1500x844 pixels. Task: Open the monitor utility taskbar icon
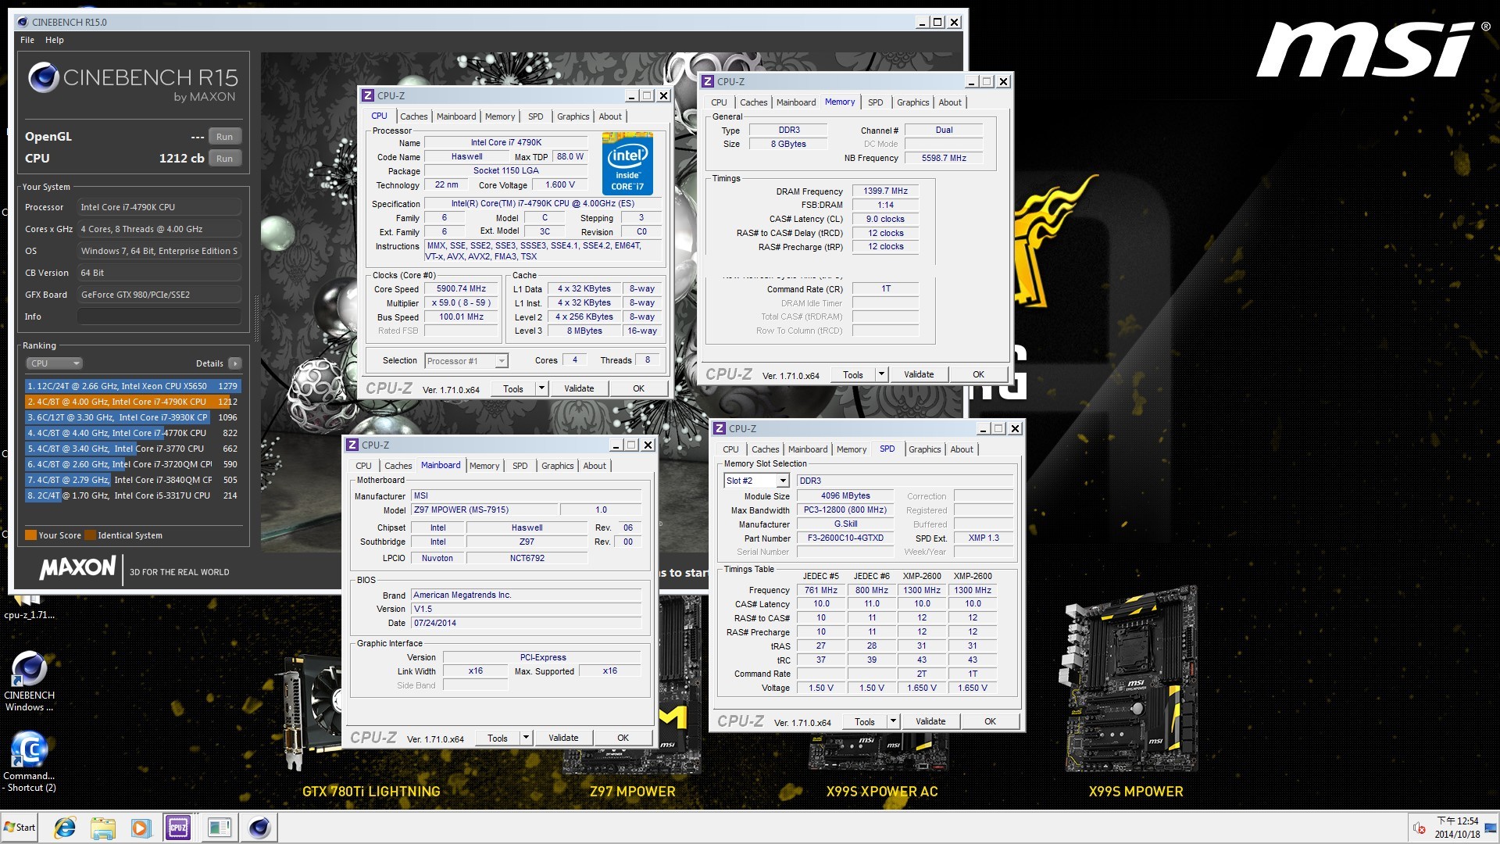pos(219,828)
